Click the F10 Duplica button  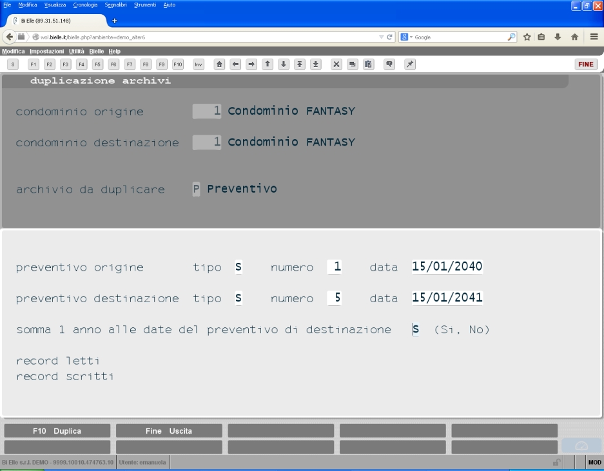(x=57, y=431)
